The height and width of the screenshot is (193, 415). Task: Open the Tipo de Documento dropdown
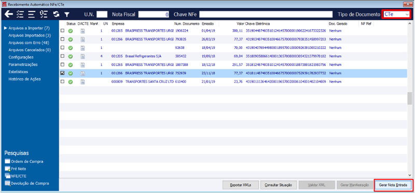click(396, 15)
